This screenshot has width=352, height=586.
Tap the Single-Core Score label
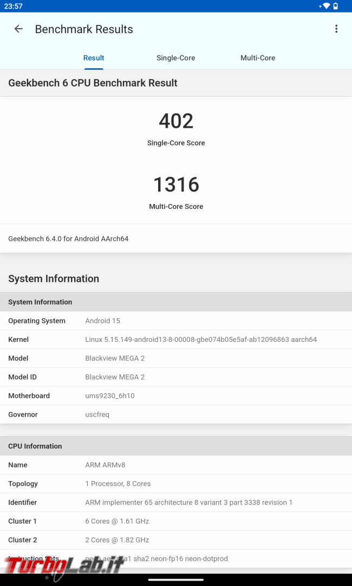(x=176, y=143)
